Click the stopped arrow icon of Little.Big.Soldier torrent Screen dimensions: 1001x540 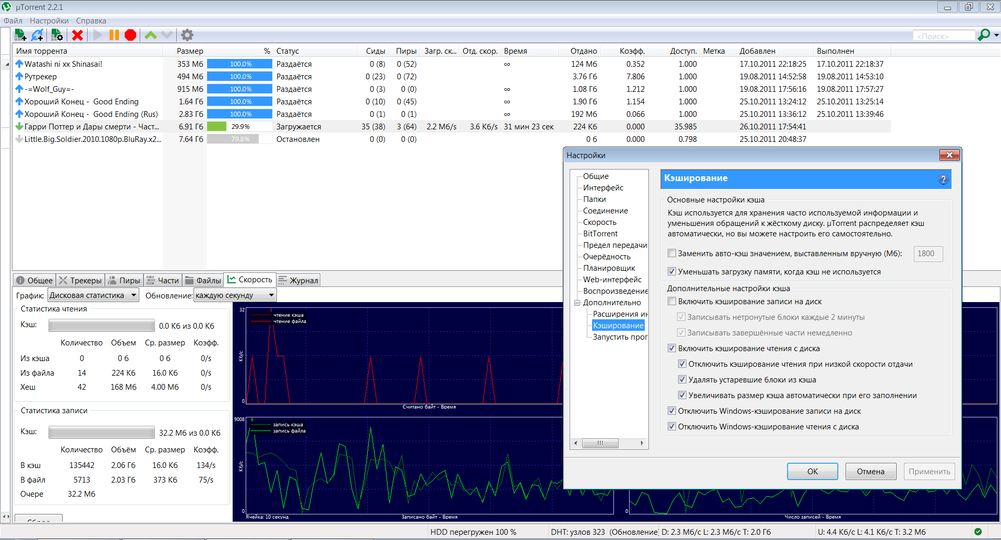pos(19,139)
